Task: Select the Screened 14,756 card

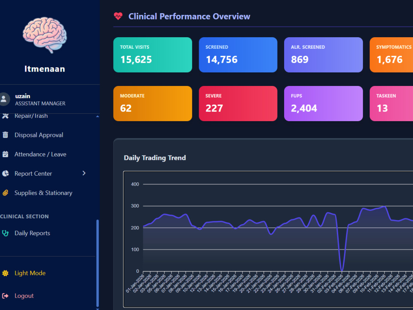Action: pyautogui.click(x=238, y=55)
